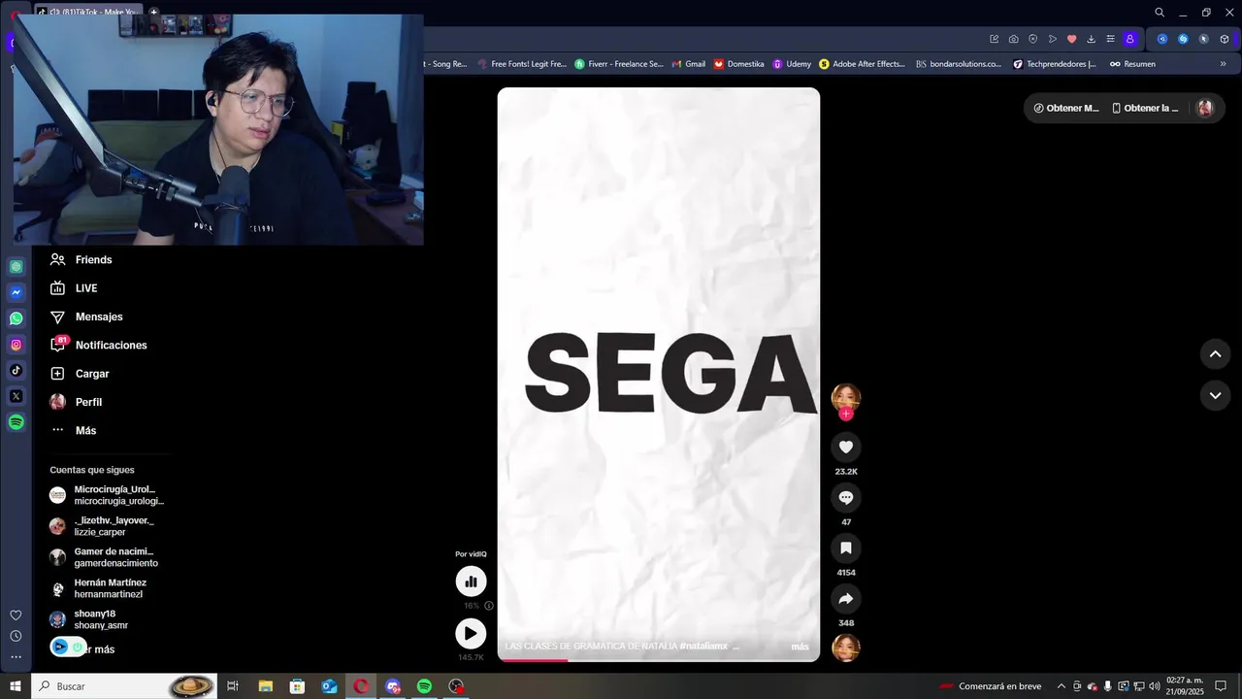This screenshot has width=1242, height=699.
Task: Open Perfil in the sidebar
Action: pos(76,402)
